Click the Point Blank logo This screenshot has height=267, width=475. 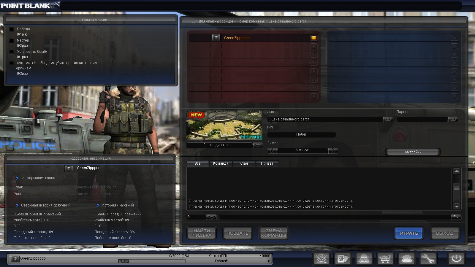[x=30, y=5]
